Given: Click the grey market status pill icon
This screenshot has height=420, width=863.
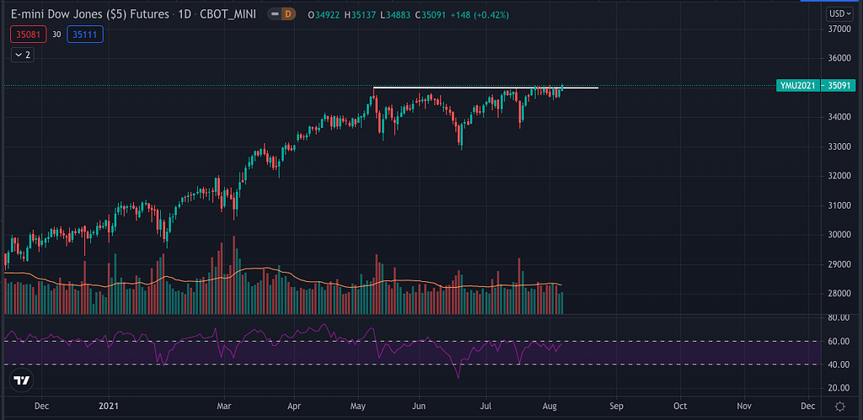Looking at the screenshot, I should click(275, 15).
